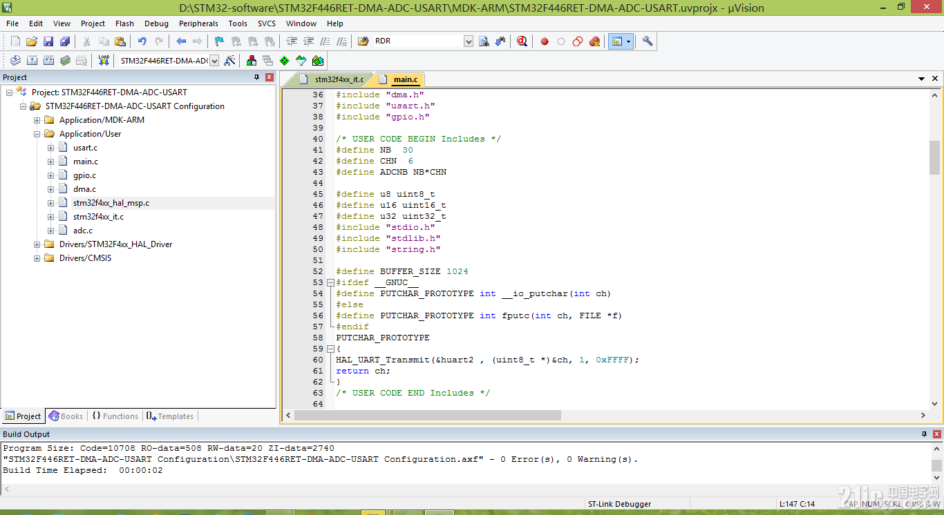Open the window layout button dropdown arrow
The height and width of the screenshot is (515, 944).
(x=629, y=41)
